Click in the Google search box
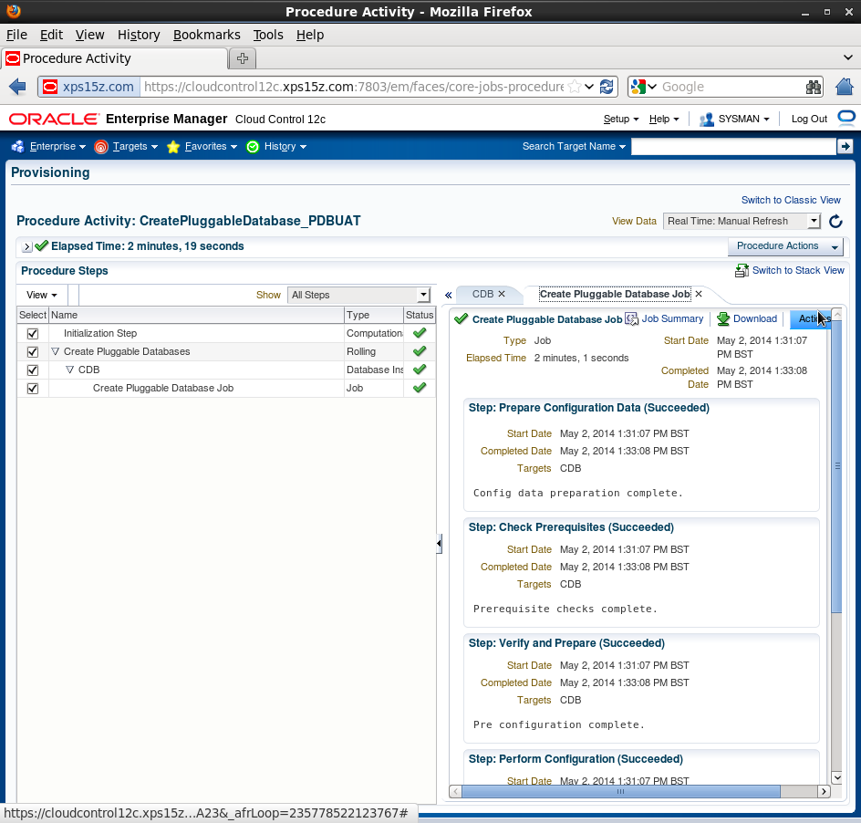The height and width of the screenshot is (823, 861). (x=732, y=87)
